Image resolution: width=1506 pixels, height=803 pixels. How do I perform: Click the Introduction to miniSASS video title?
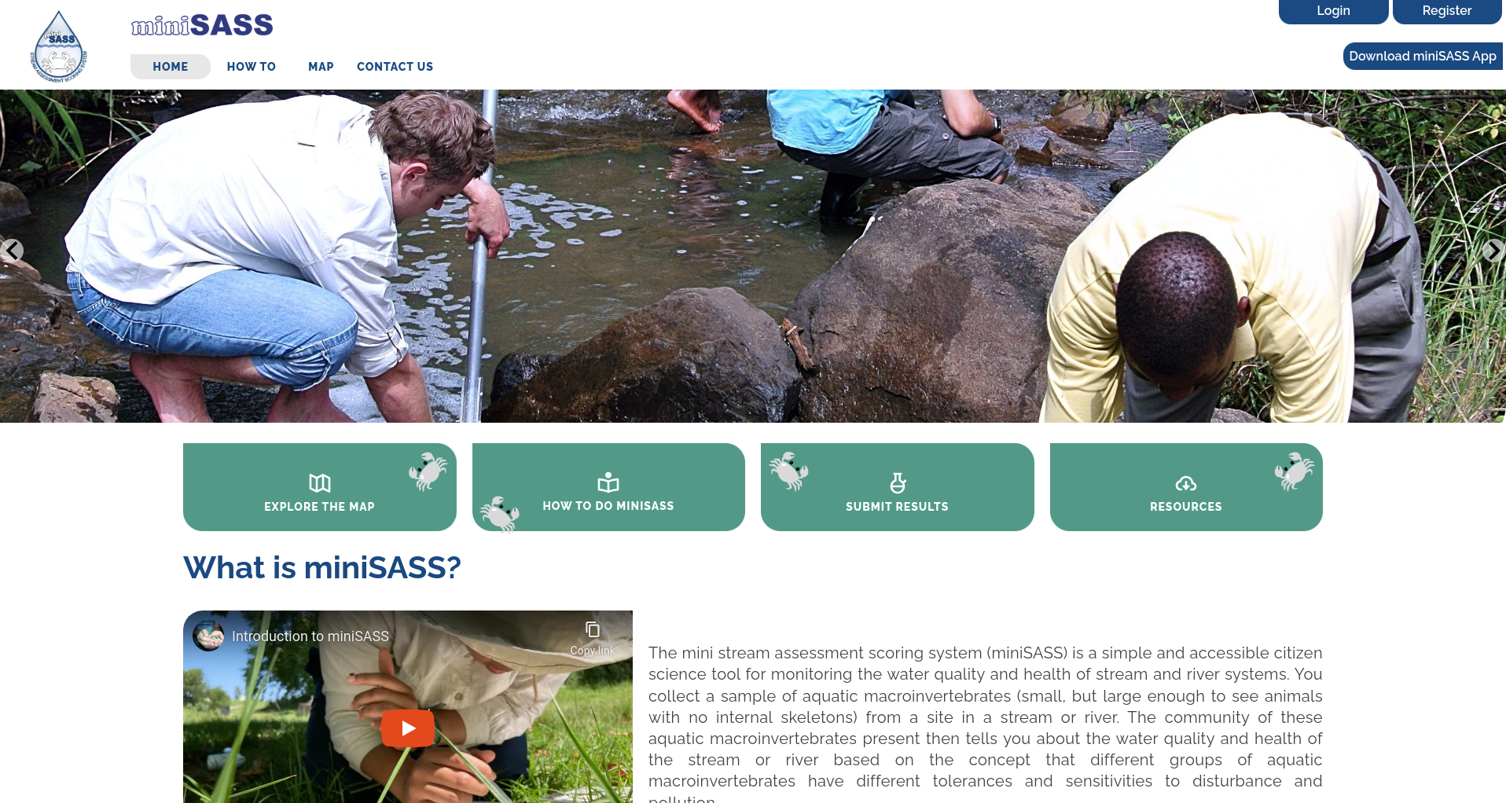[310, 636]
